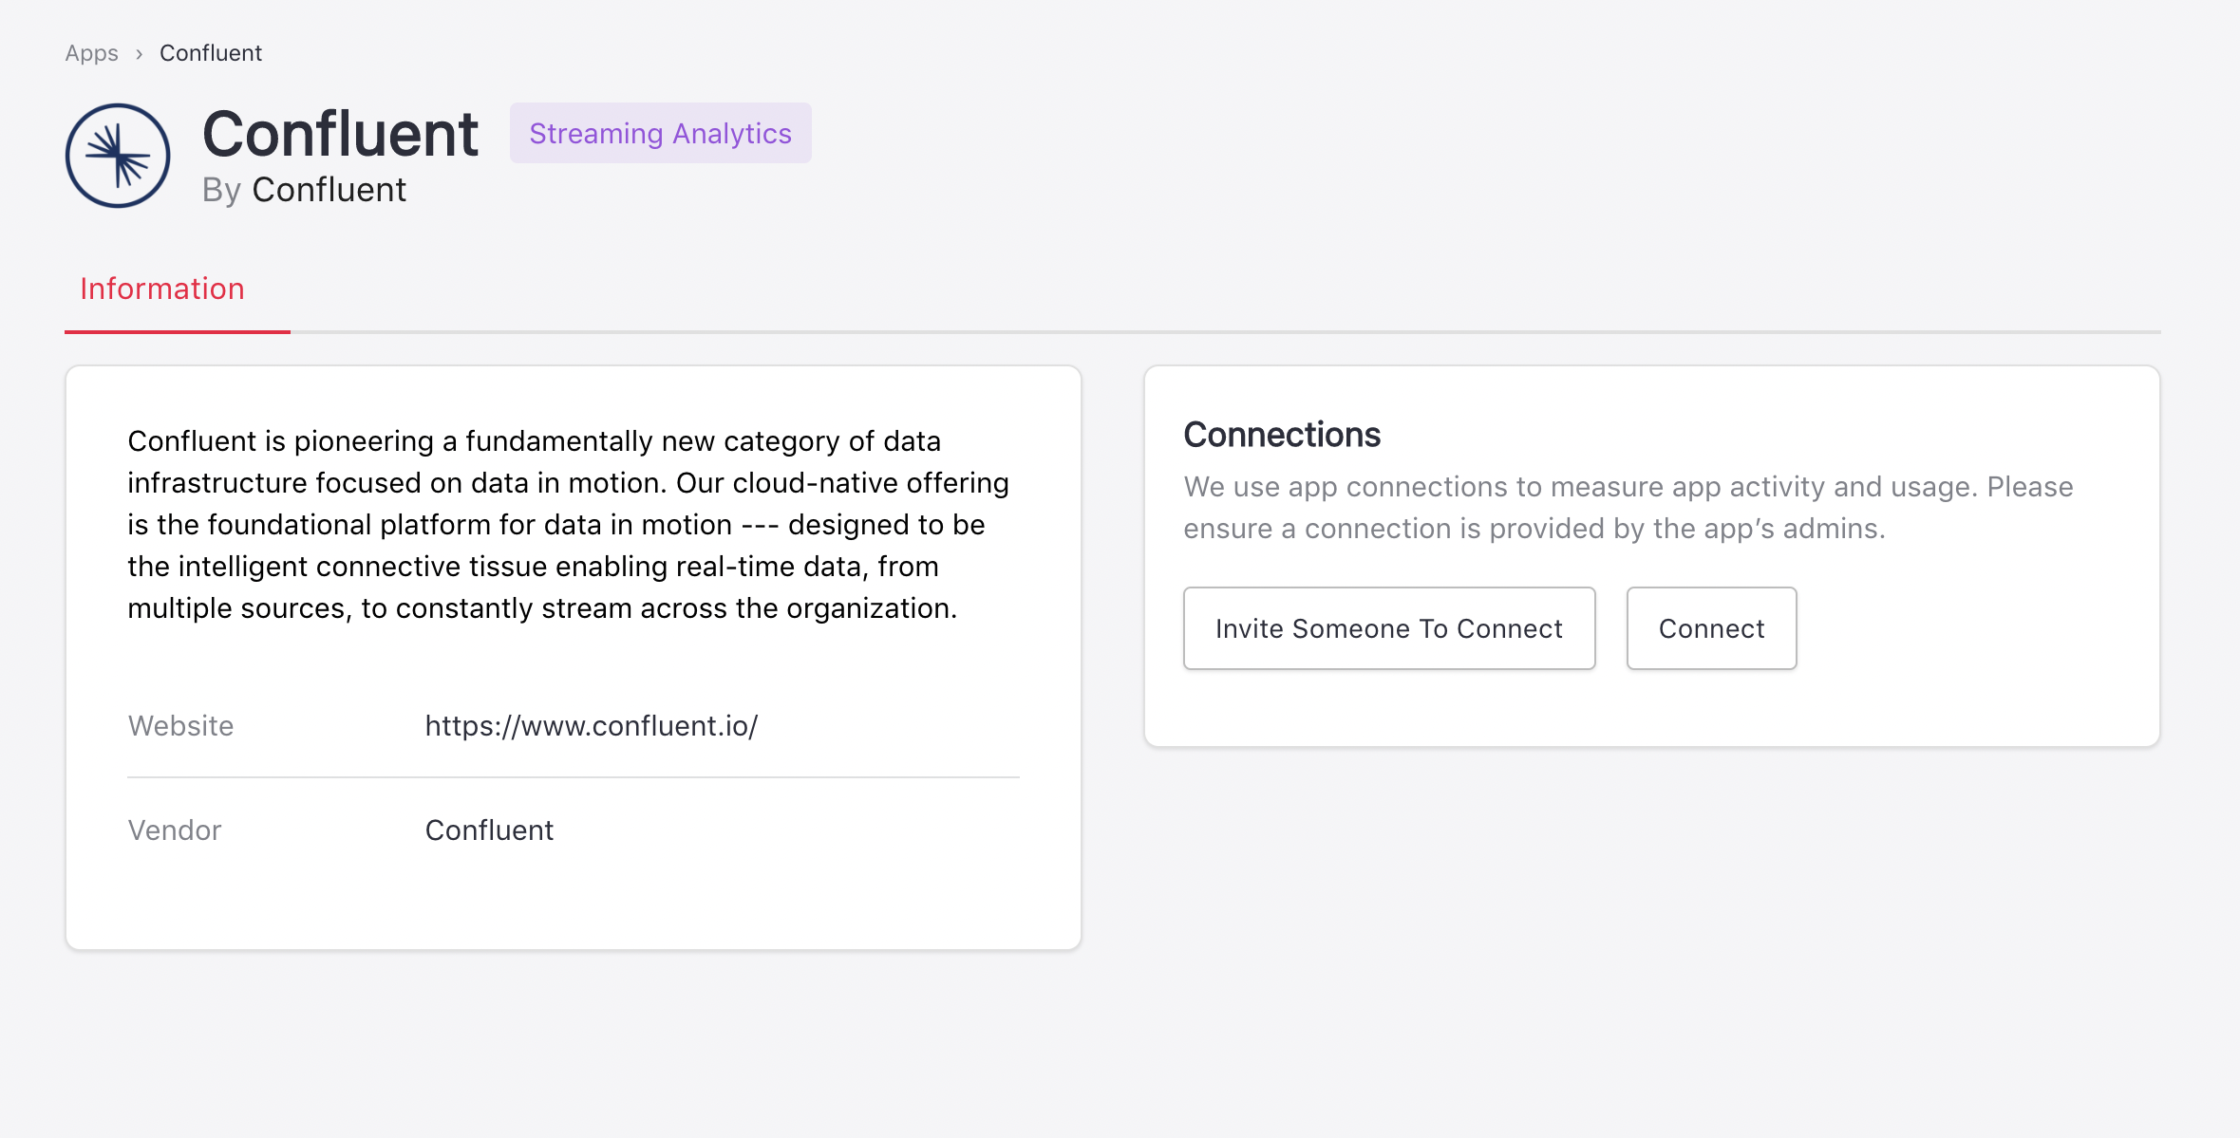Viewport: 2240px width, 1138px height.
Task: Click the app connections explanation text
Action: (x=1628, y=508)
